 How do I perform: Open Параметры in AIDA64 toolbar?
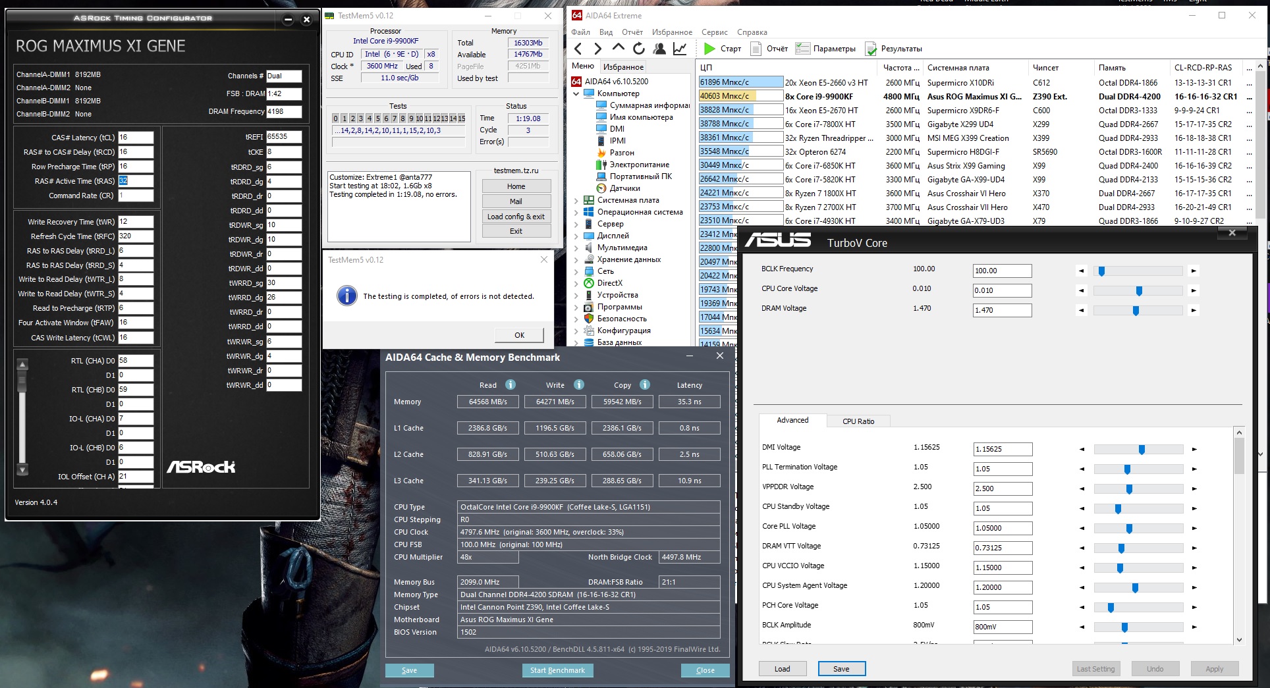point(826,49)
